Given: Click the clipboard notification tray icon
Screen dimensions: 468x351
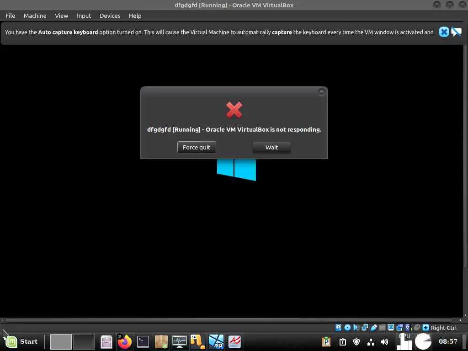Looking at the screenshot, I should point(343,341).
